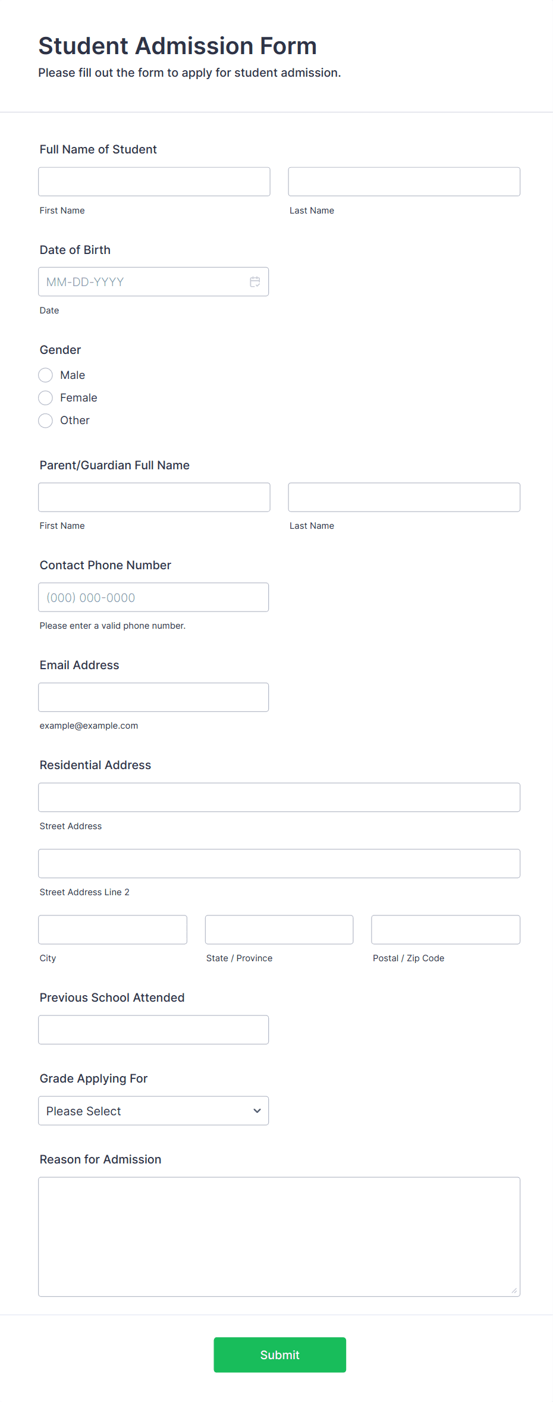Image resolution: width=553 pixels, height=1402 pixels.
Task: Choose the Other gender option
Action: pyautogui.click(x=45, y=420)
